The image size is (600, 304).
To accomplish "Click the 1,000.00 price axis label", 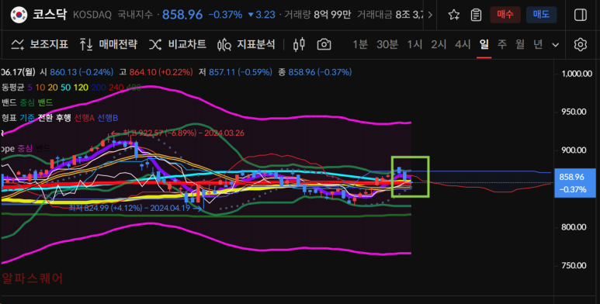I will [x=577, y=74].
